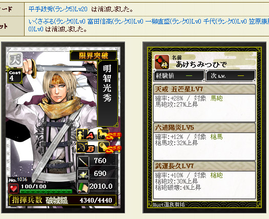Click the sword attack stat icon
269x219 pixels.
pyautogui.click(x=83, y=161)
